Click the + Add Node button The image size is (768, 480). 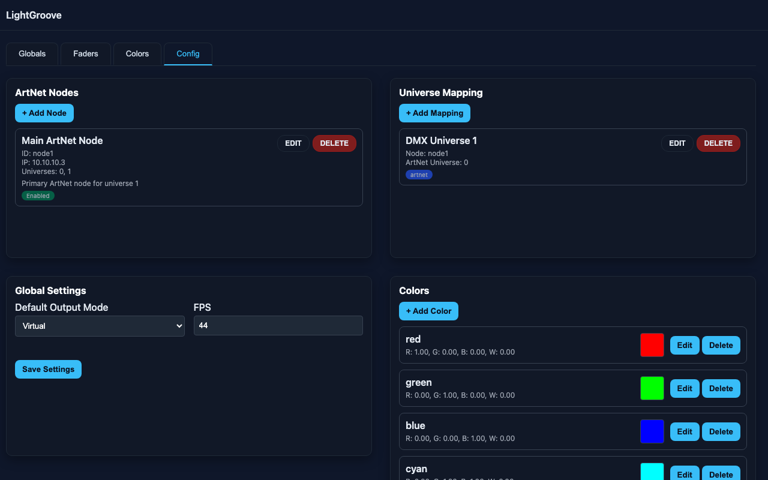[x=44, y=113]
